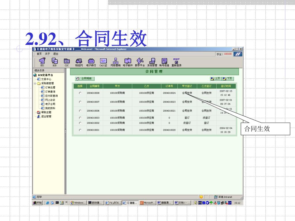
Task: Select radio button for contract 2004010008
Action: tap(80, 93)
